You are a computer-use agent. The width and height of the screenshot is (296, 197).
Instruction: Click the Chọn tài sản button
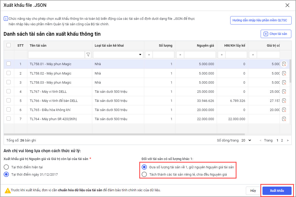(x=276, y=34)
